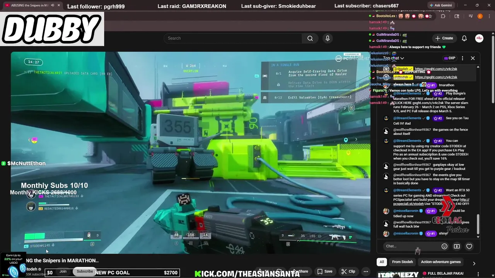The image size is (495, 278).
Task: Save the video to playlist
Action: tap(325, 271)
